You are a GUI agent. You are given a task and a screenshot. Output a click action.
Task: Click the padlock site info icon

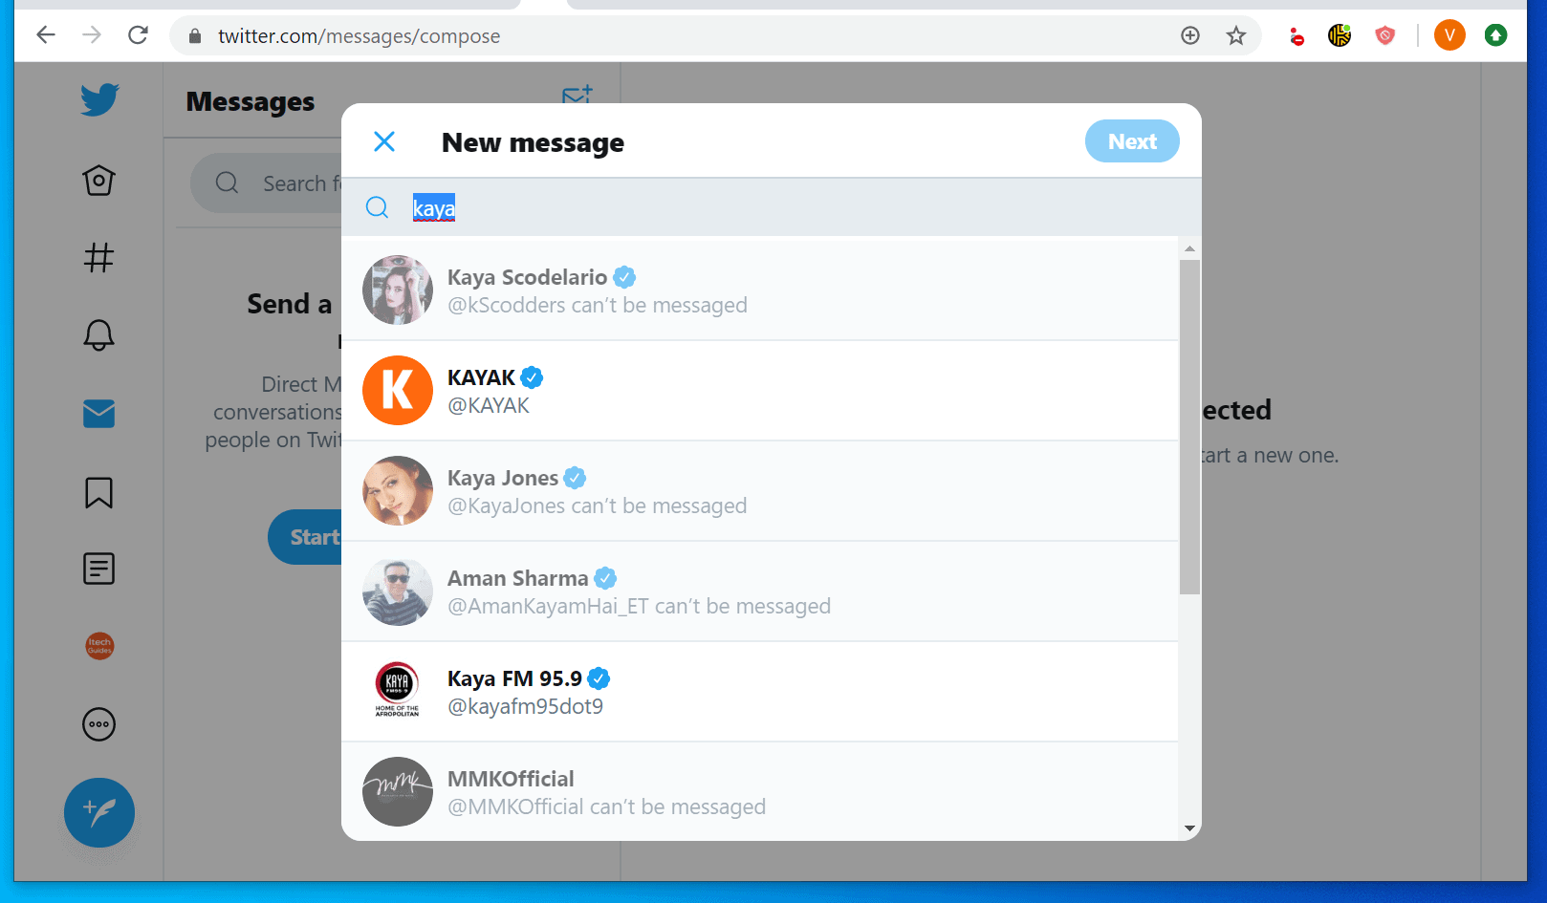[x=195, y=36]
